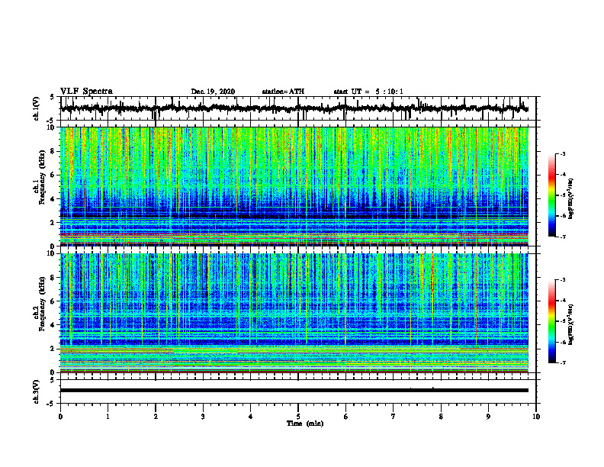This screenshot has height=467, width=604.
Task: Click the ch.1 colorbar's log(PSD) unit label
Action: click(x=571, y=198)
